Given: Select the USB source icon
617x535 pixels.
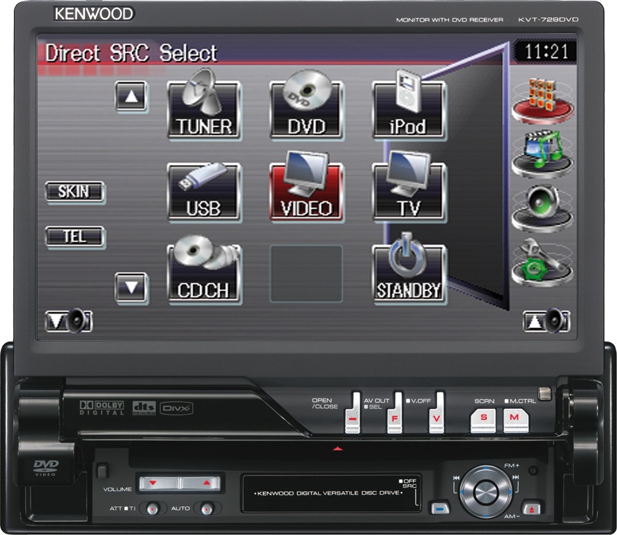Looking at the screenshot, I should coord(204,192).
